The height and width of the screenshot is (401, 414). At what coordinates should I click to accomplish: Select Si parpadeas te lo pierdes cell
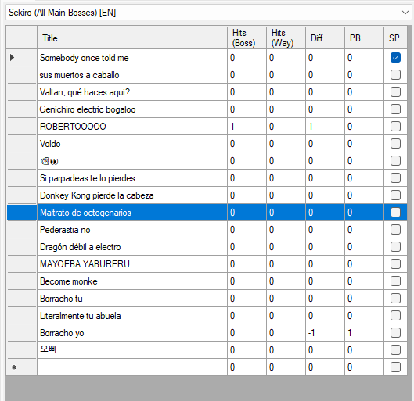pyautogui.click(x=132, y=178)
